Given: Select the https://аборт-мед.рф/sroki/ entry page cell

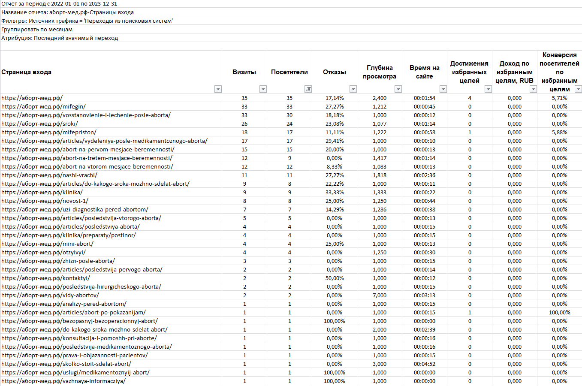Looking at the screenshot, I should [39, 124].
